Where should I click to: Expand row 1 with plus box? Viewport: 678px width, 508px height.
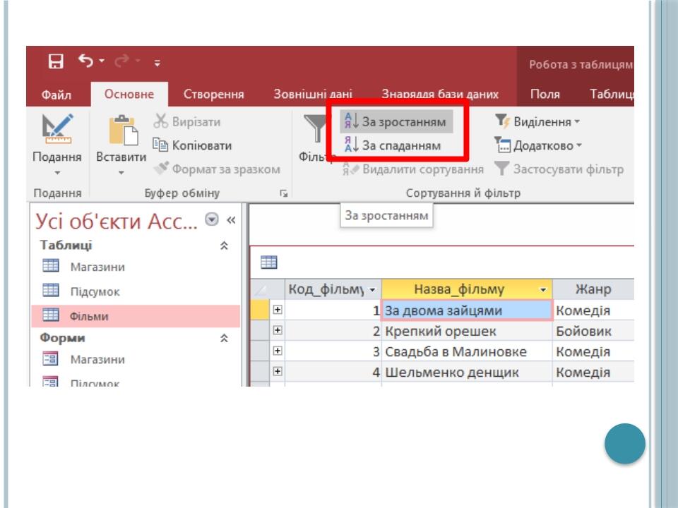[278, 310]
